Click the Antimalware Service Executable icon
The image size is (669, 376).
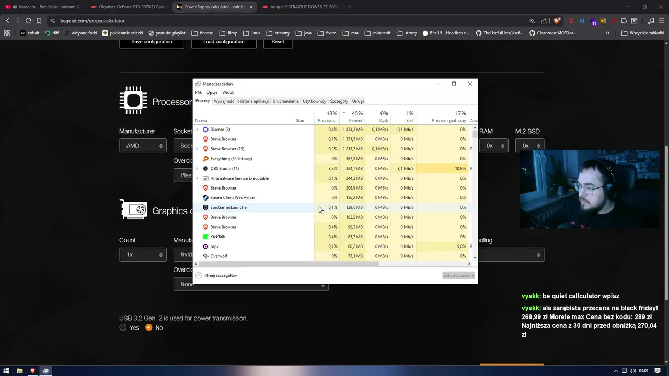(x=205, y=178)
